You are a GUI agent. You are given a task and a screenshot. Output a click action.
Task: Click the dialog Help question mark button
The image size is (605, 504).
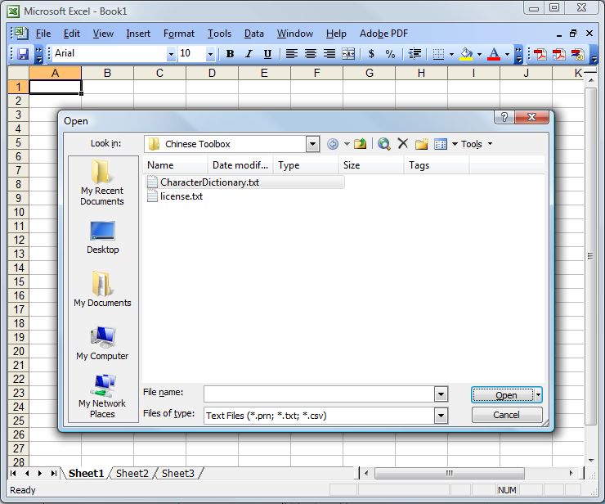click(504, 117)
